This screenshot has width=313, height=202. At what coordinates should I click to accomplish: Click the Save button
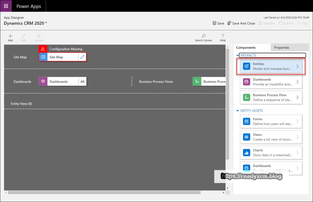click(218, 23)
